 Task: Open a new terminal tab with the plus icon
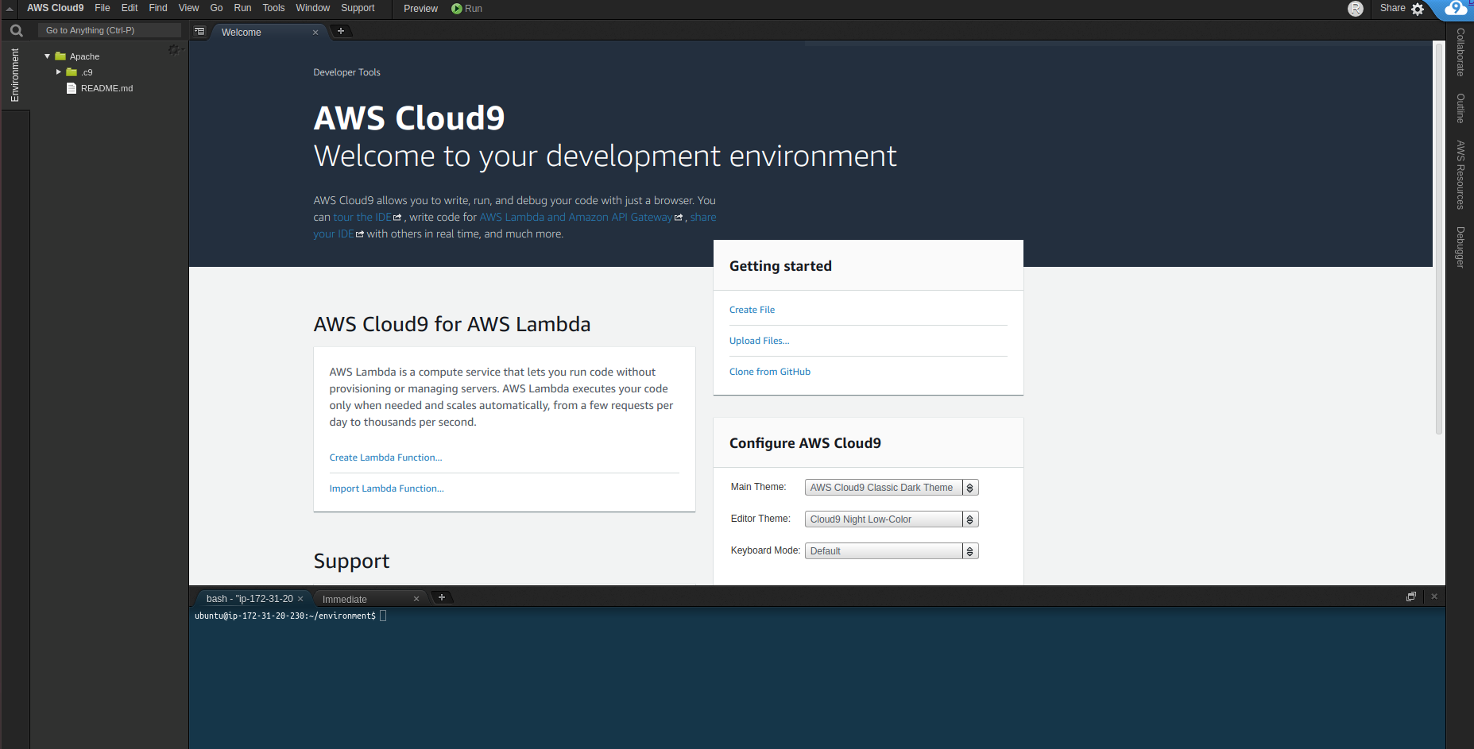(x=442, y=597)
